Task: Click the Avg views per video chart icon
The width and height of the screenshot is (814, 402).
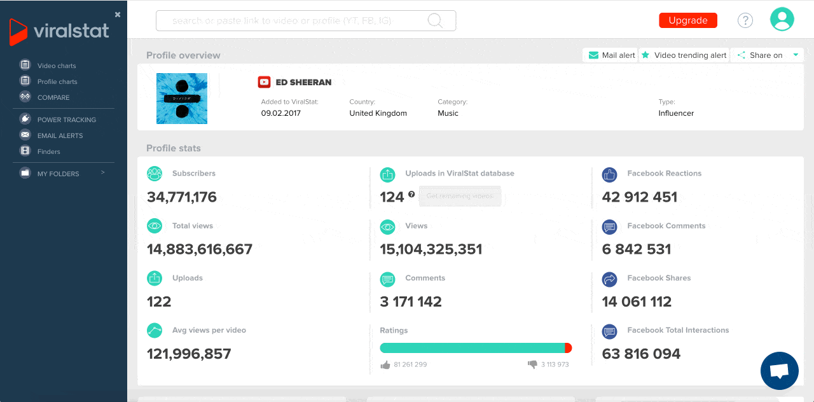Action: (155, 330)
